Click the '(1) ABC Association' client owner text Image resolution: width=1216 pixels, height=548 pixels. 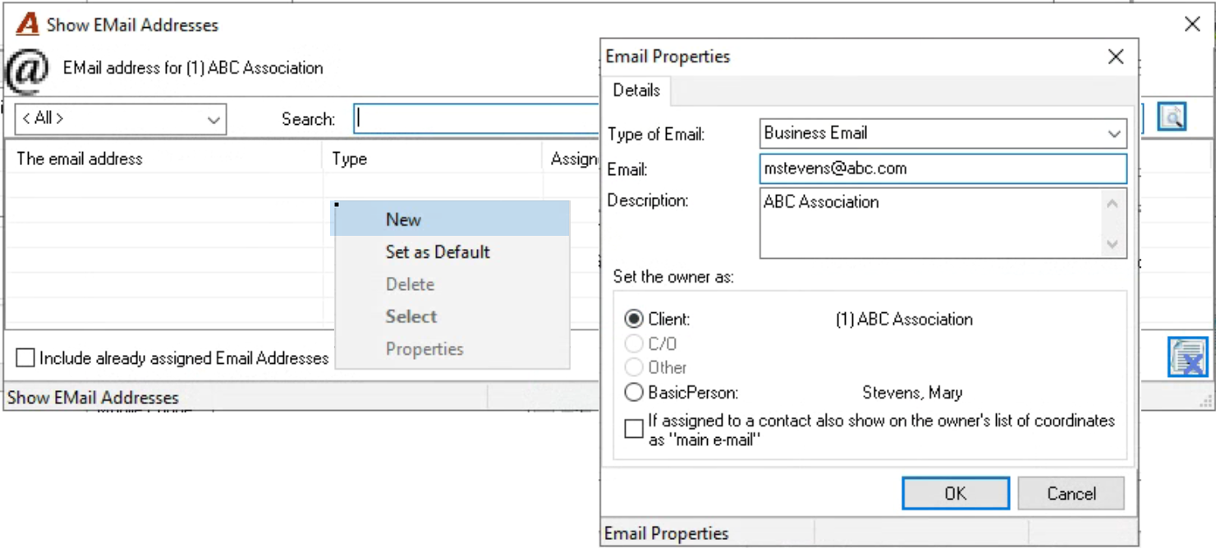(904, 320)
